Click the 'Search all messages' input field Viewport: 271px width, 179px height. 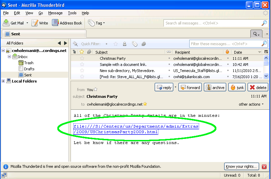(212, 23)
